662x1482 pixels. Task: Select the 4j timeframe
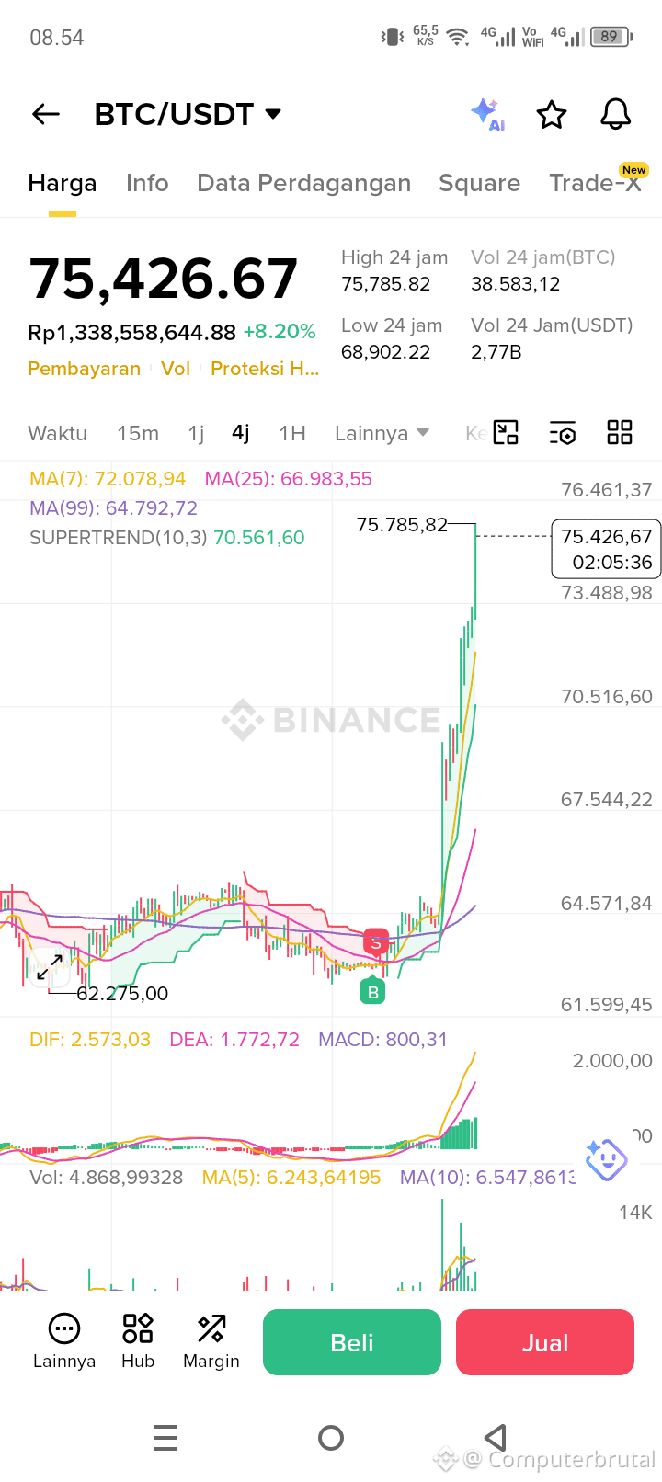(241, 433)
